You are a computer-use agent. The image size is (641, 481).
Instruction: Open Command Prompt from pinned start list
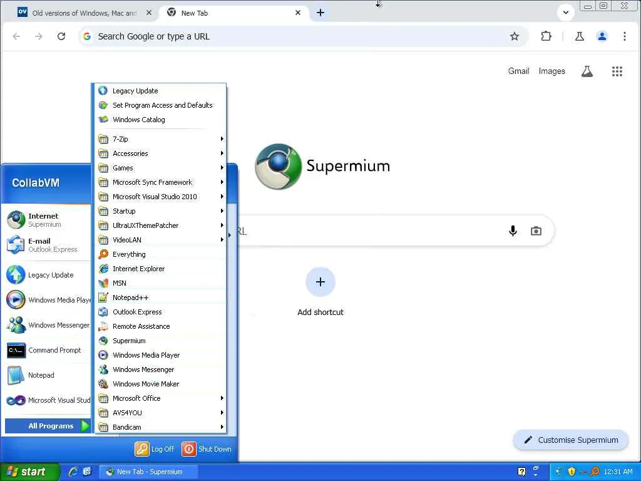(46, 350)
